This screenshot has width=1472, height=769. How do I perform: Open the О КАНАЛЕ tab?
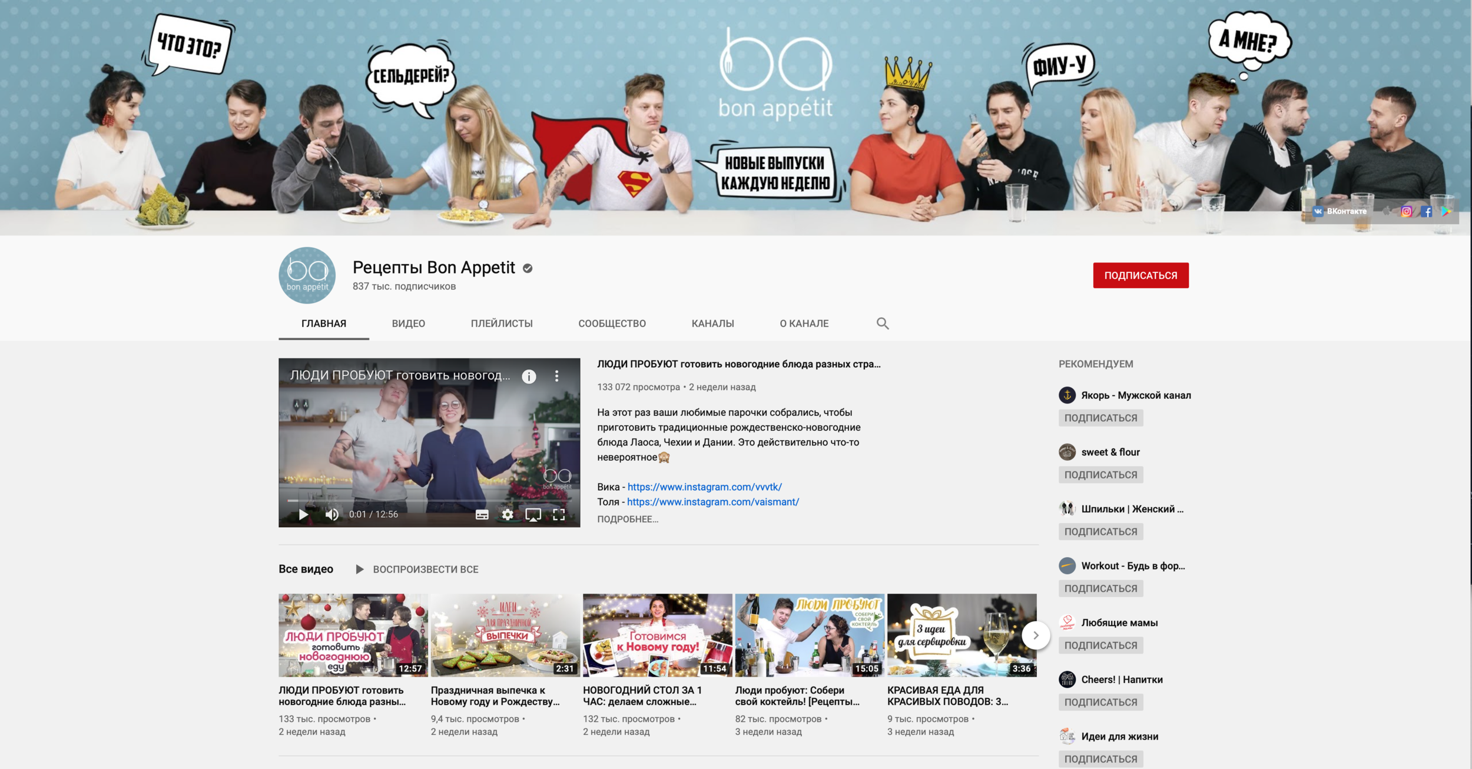(x=804, y=324)
